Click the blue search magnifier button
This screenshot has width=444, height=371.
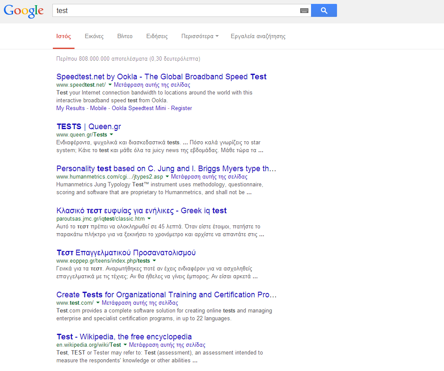coord(324,10)
